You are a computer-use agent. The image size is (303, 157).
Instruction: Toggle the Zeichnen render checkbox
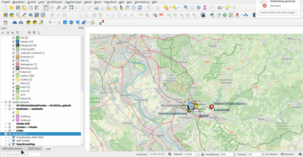click(x=267, y=154)
